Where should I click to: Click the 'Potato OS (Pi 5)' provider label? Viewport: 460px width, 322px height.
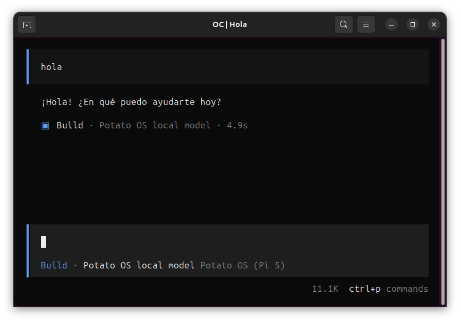[x=242, y=265]
